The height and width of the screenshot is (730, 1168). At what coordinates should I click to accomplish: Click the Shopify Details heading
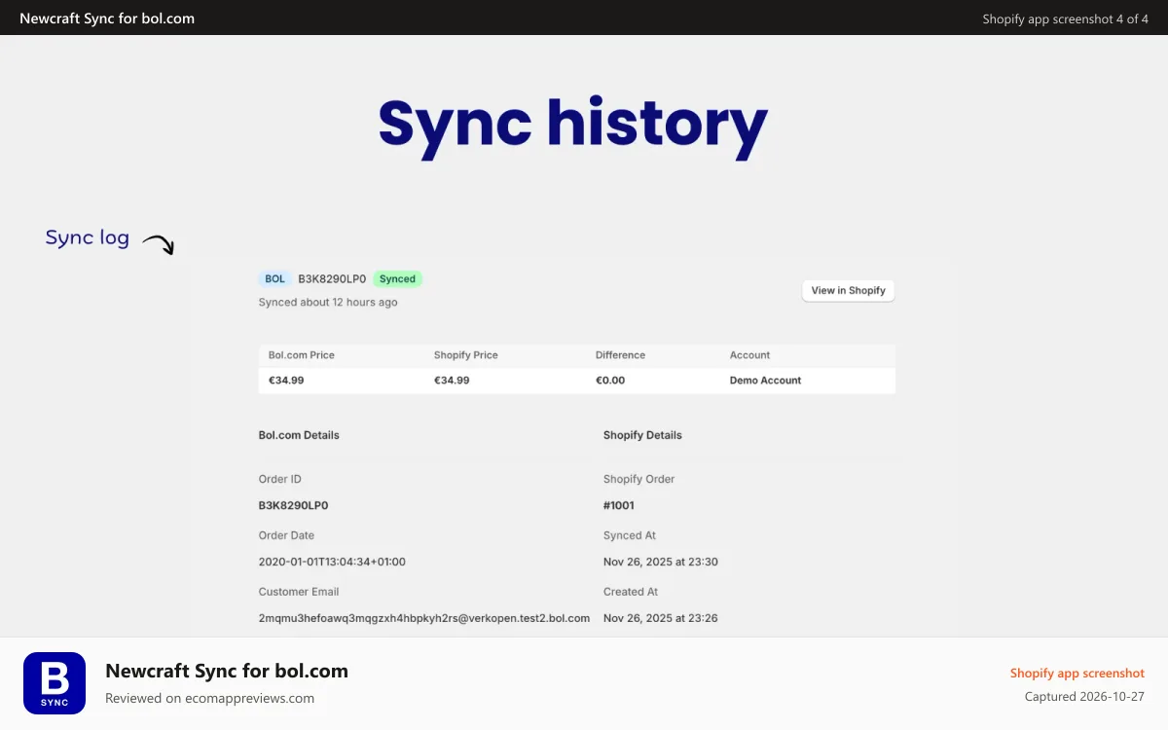pyautogui.click(x=642, y=435)
